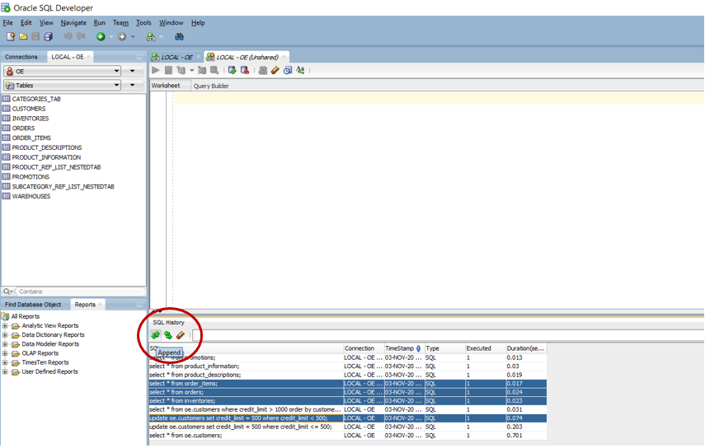Image resolution: width=705 pixels, height=448 pixels.
Task: Click the SQL History clock icon in worksheet toolbar
Action: click(288, 70)
